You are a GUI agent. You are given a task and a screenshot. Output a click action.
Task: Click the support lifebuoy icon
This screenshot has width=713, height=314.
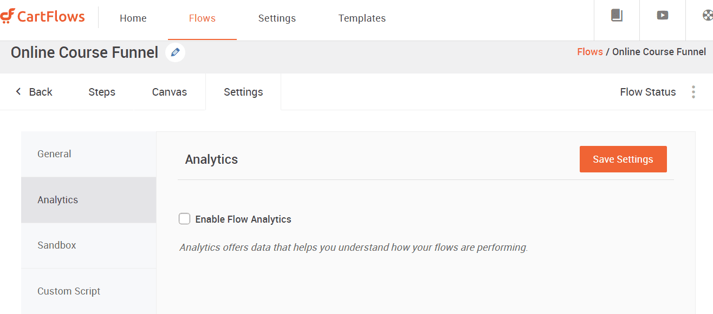pyautogui.click(x=707, y=16)
